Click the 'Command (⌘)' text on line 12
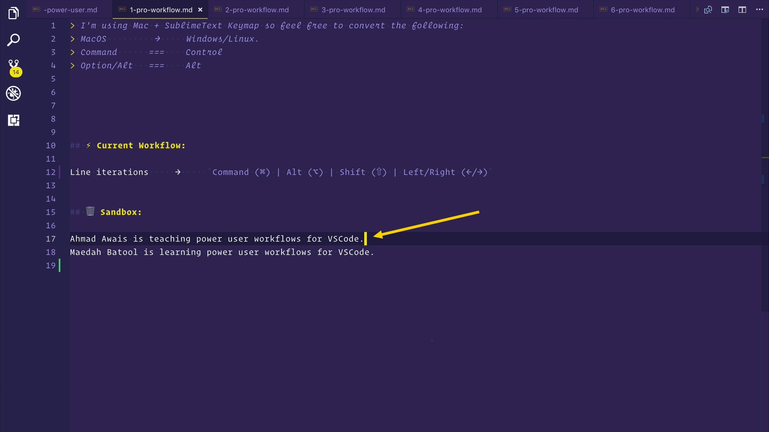The height and width of the screenshot is (432, 769). [x=241, y=172]
